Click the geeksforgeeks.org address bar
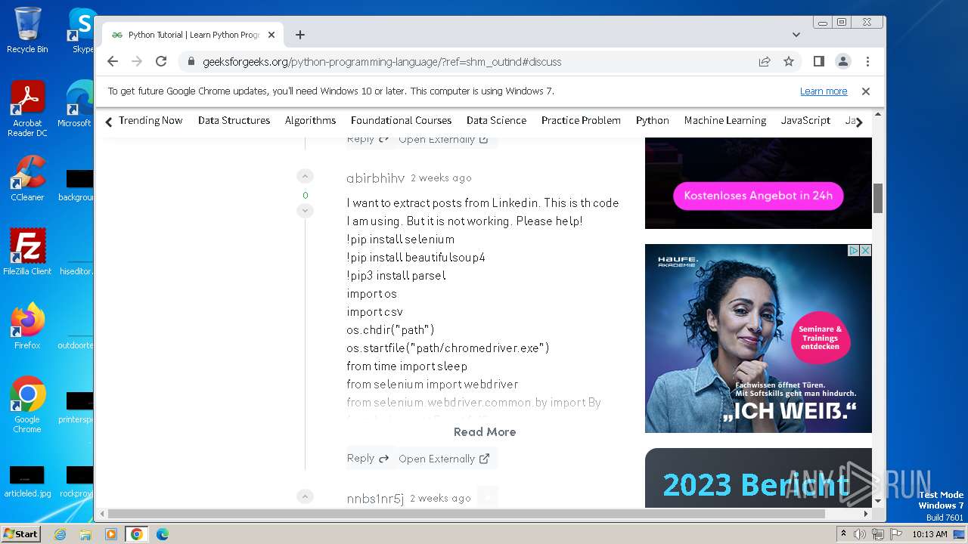 (469, 62)
